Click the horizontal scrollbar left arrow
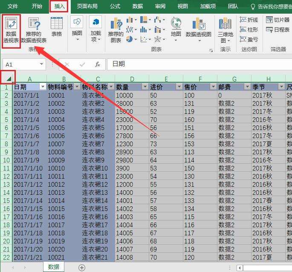 (240, 268)
